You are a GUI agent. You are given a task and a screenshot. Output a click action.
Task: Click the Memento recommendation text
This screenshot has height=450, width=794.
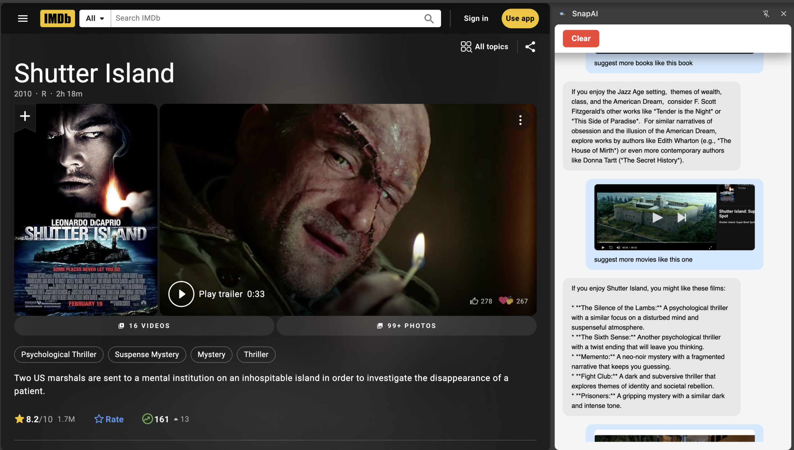click(x=648, y=361)
